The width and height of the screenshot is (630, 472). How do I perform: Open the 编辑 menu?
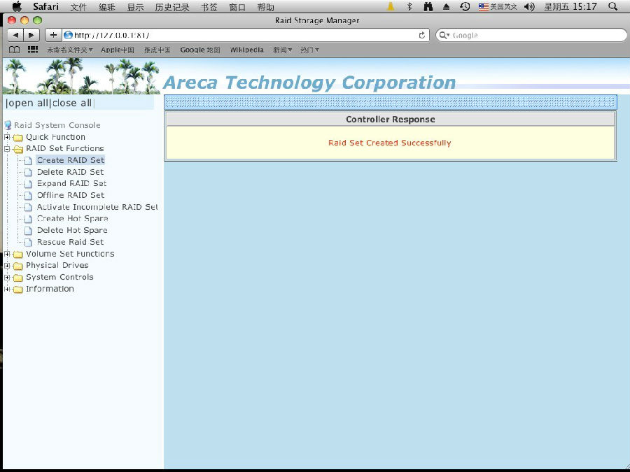107,7
